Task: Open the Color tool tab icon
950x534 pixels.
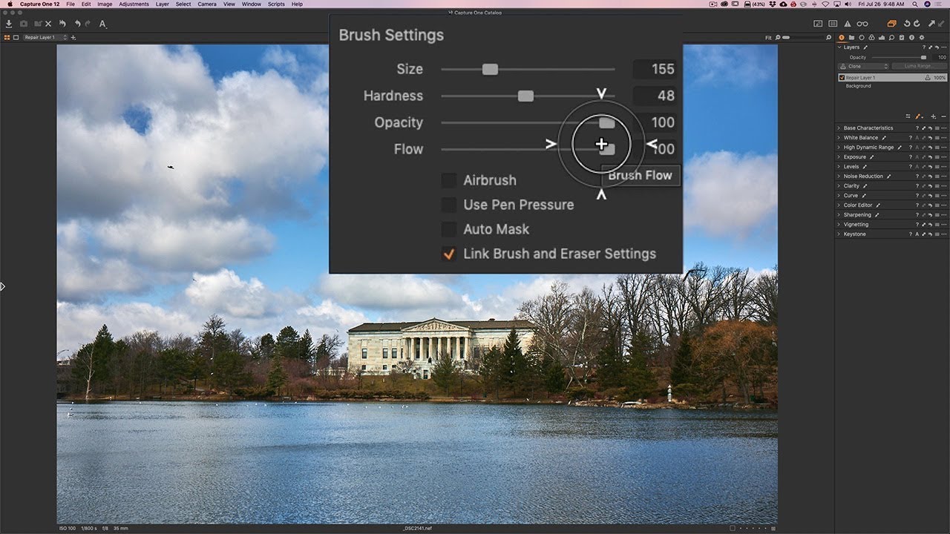Action: [871, 37]
